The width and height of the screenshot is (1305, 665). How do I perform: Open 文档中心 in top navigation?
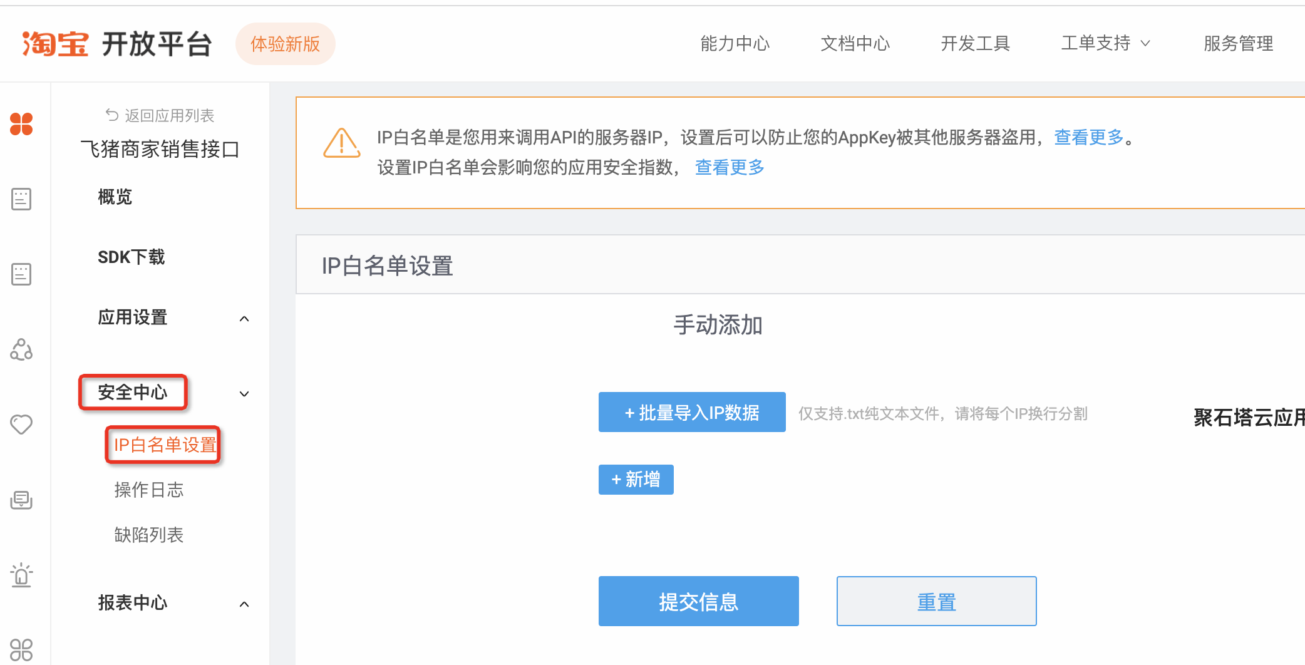[x=855, y=43]
